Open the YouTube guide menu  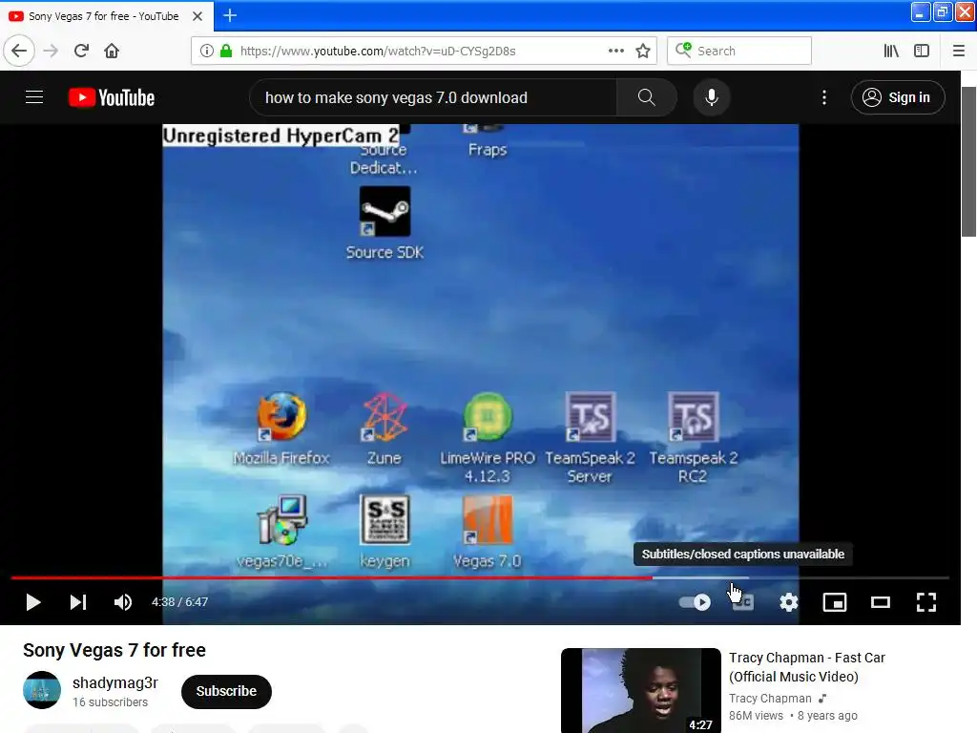tap(34, 97)
